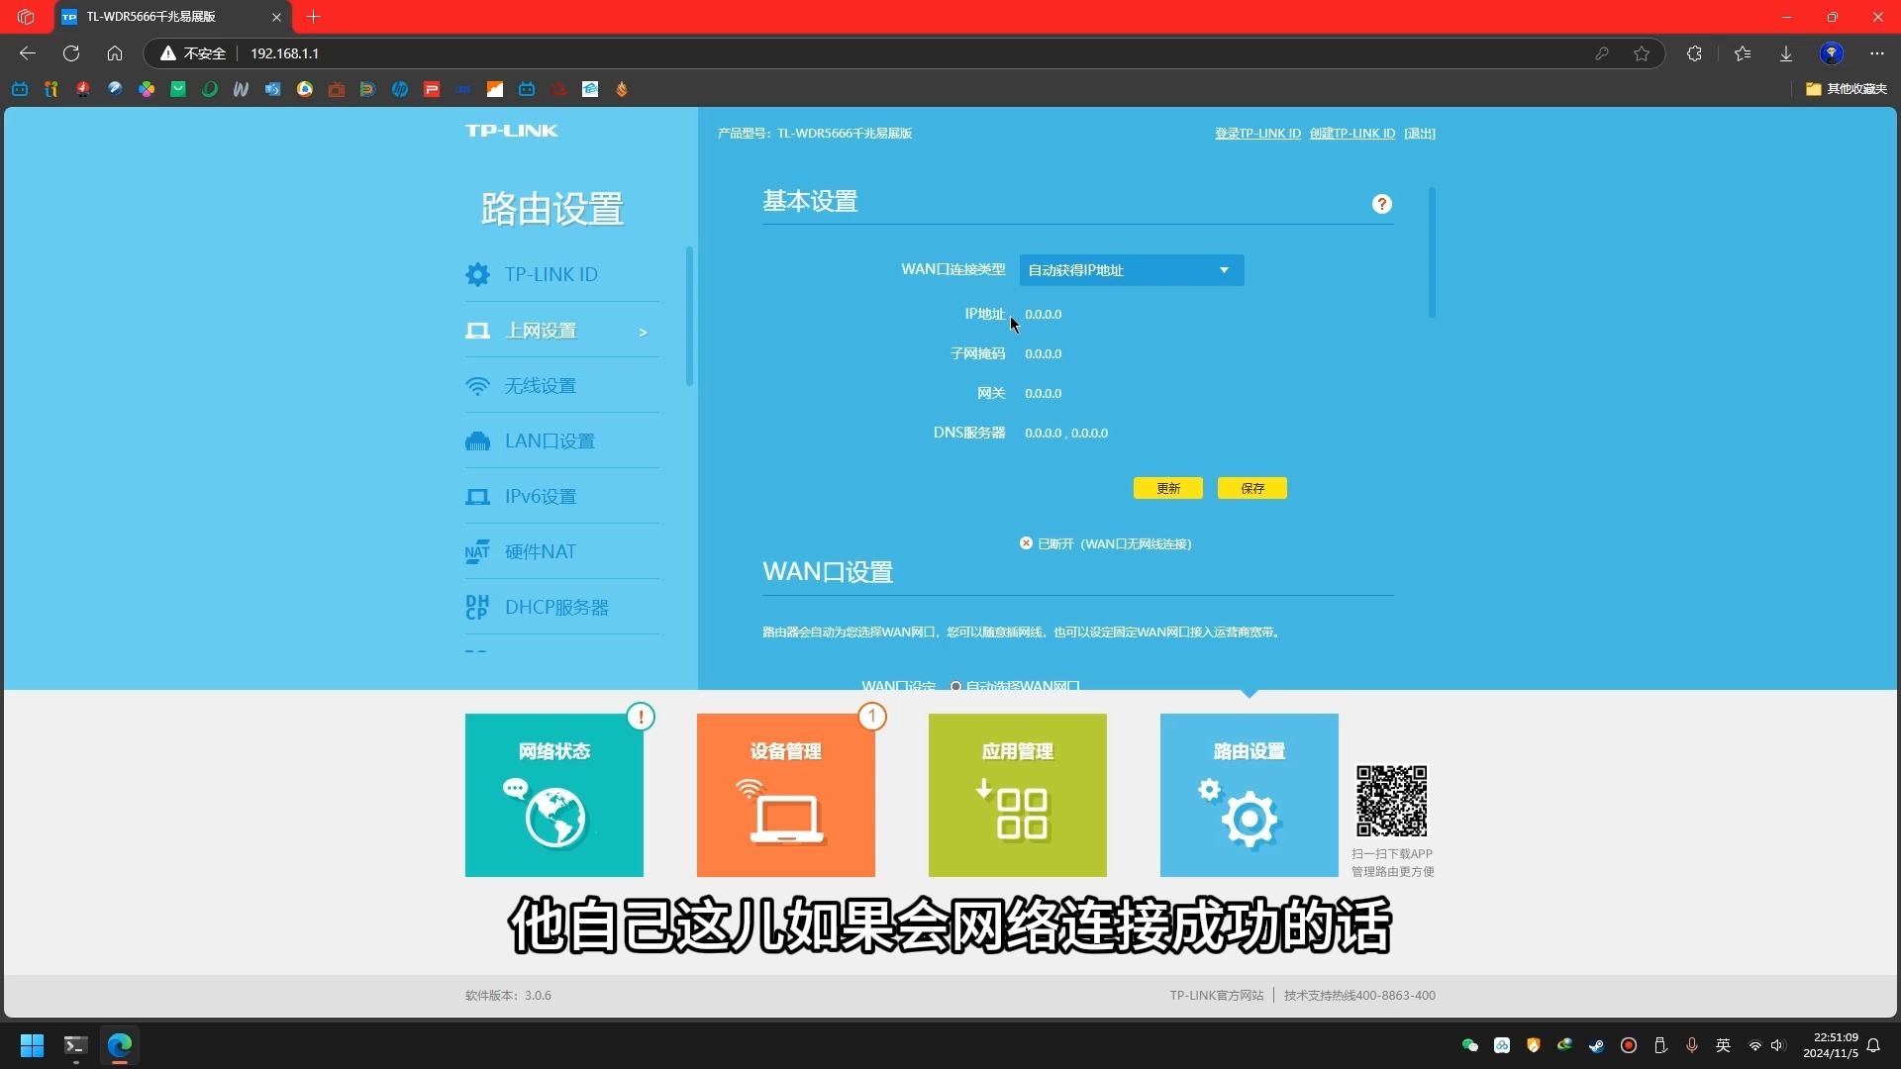This screenshot has height=1069, width=1901.
Task: Select 自动选择WAN网口 radio button
Action: pos(955,686)
